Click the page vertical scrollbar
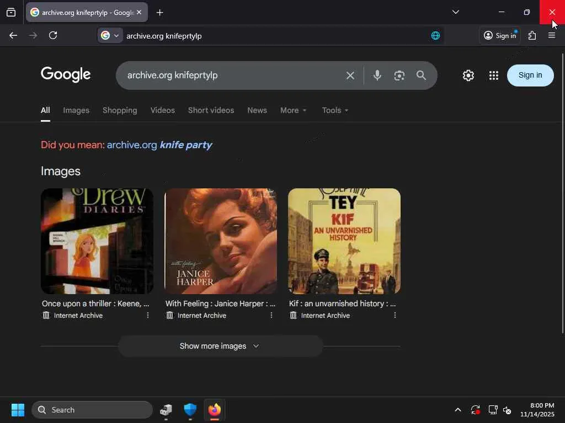Screen dimensions: 565x423 coord(562,194)
